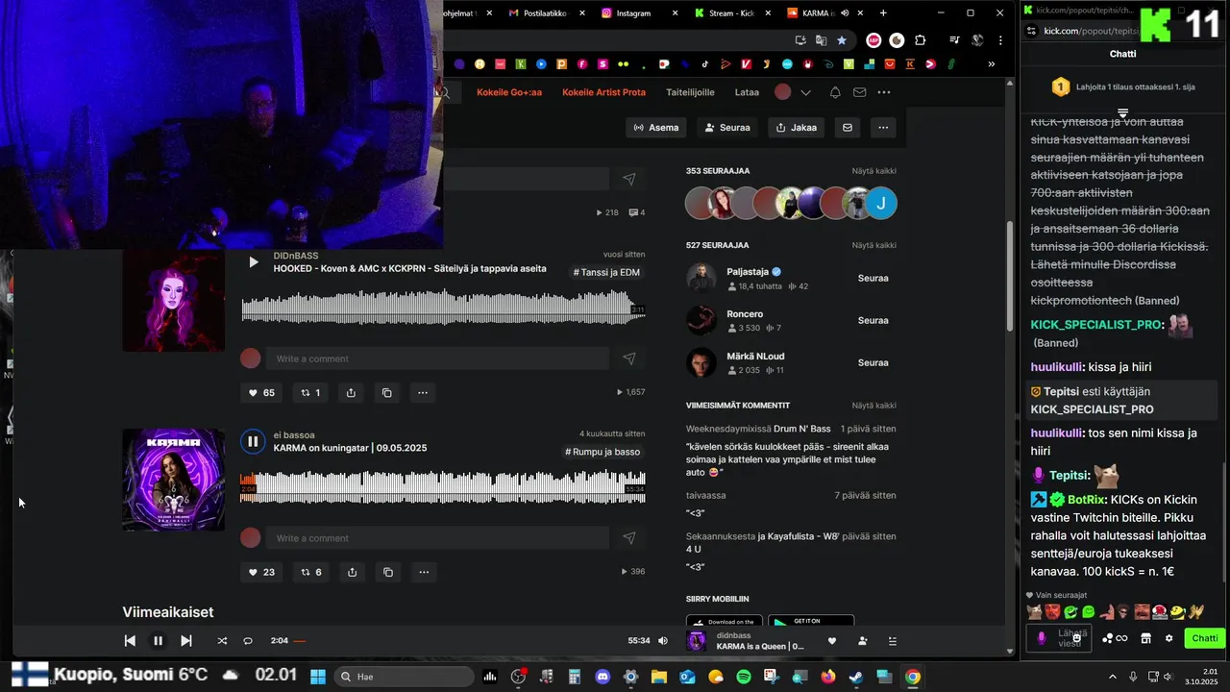1230x692 pixels.
Task: Open the Kick chat shop icon
Action: (1145, 638)
